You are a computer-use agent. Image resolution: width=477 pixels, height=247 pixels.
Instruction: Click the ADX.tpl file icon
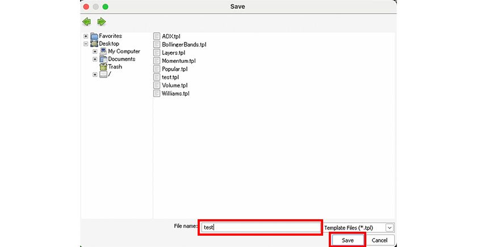tap(157, 36)
